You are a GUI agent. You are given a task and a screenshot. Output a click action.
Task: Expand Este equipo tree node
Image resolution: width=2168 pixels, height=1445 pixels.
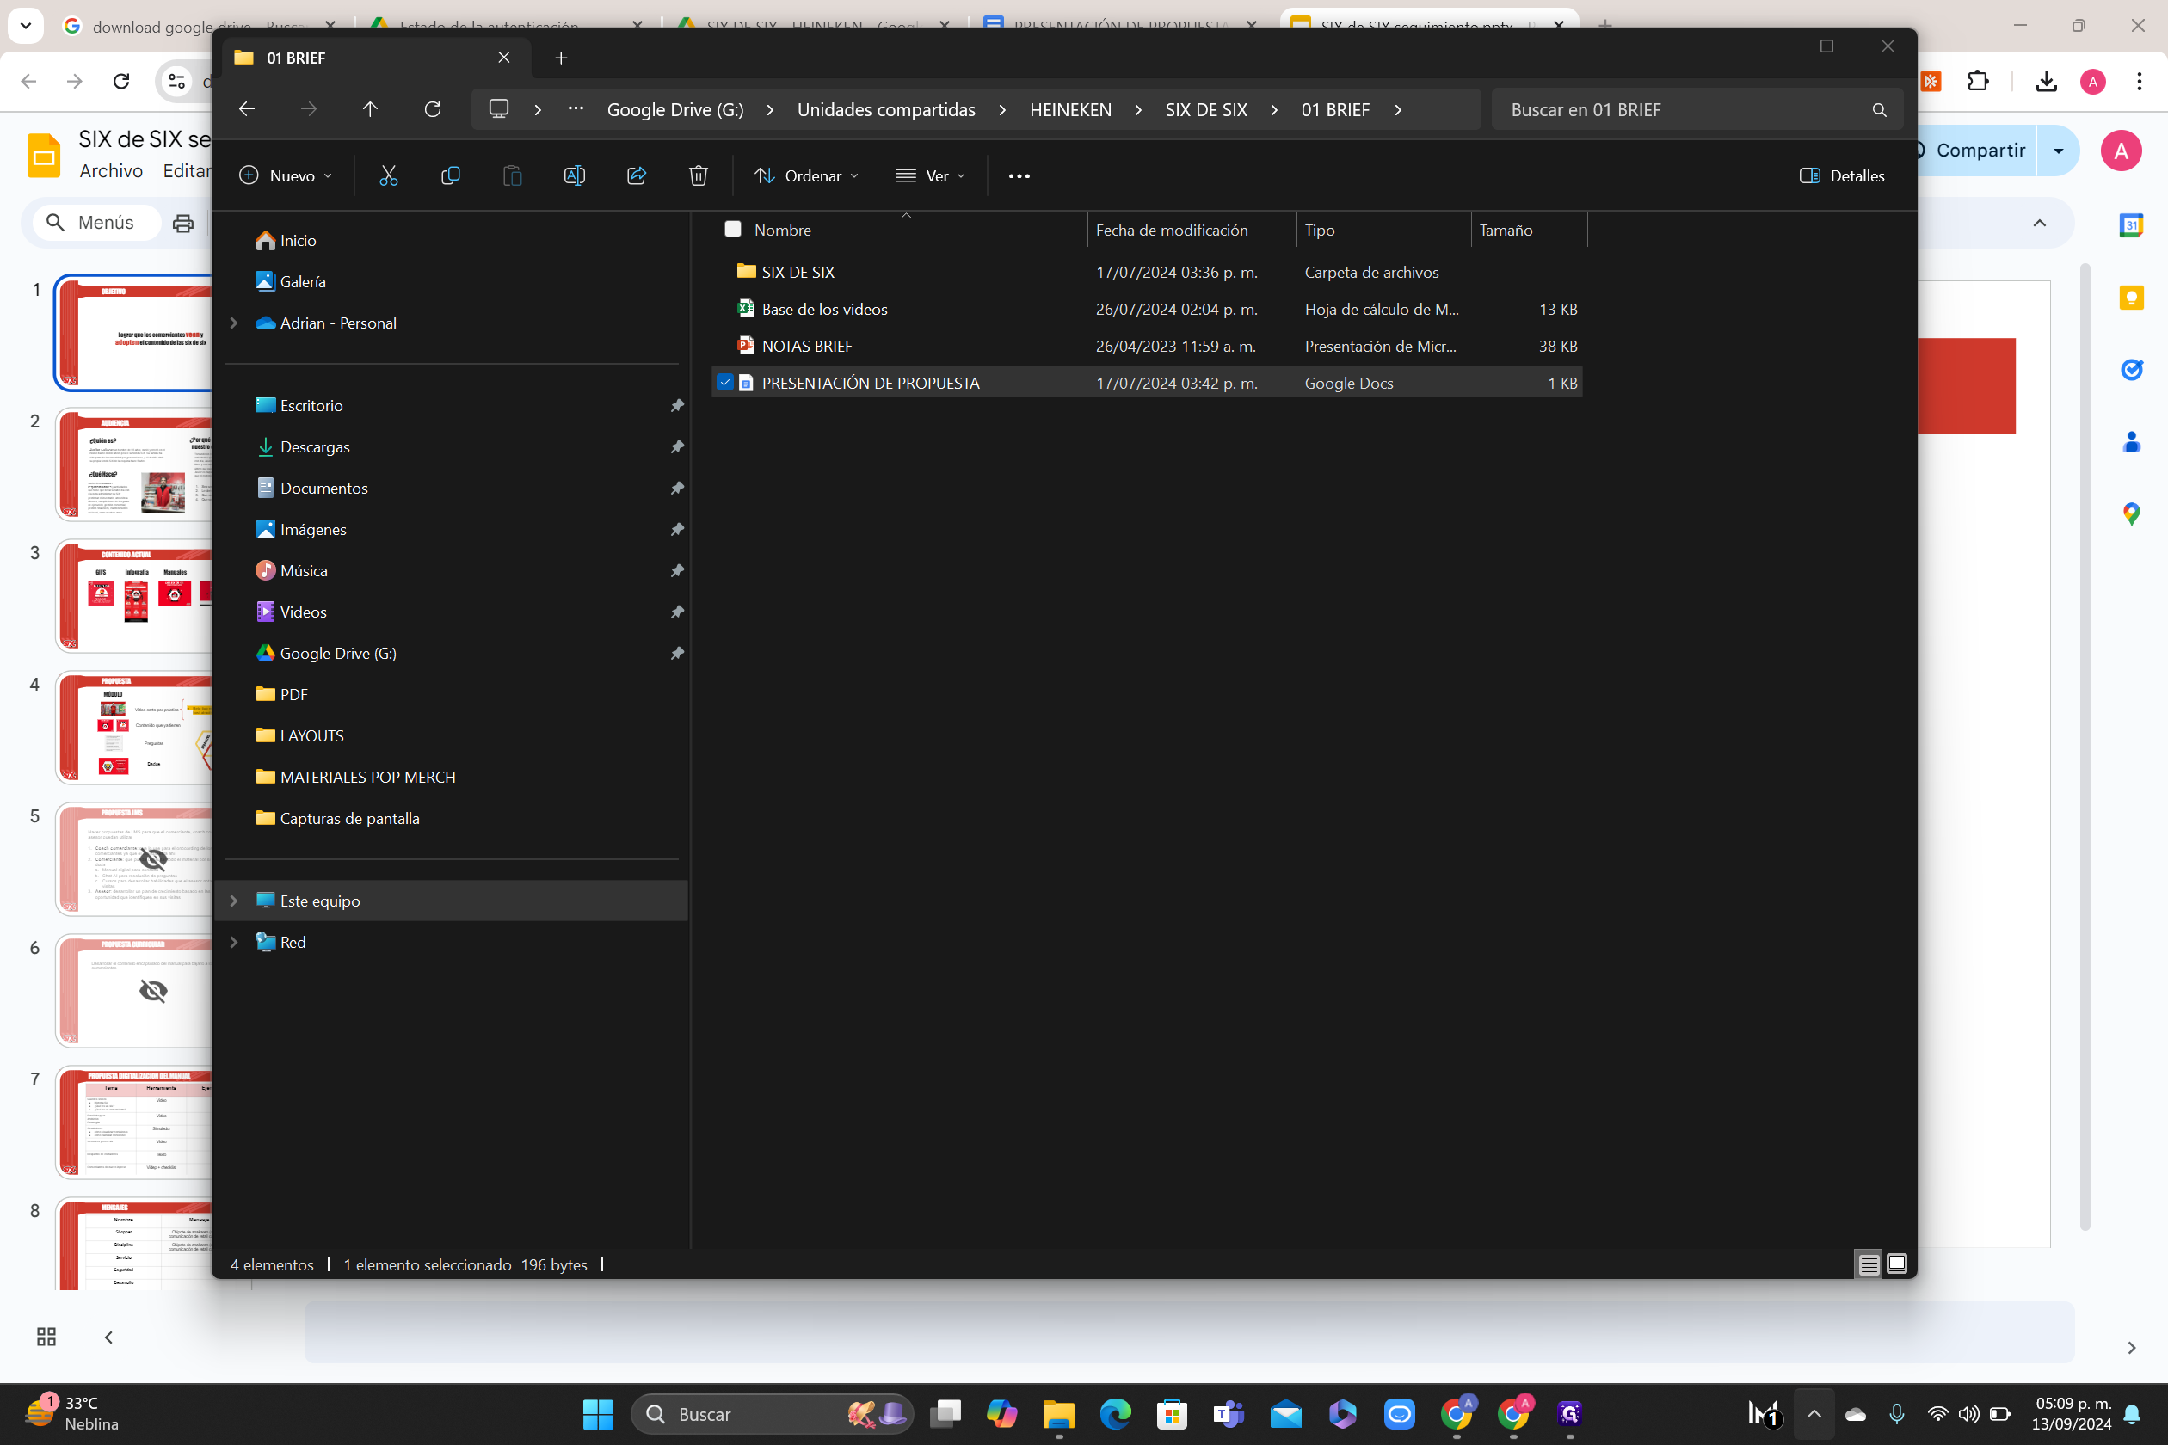[234, 901]
